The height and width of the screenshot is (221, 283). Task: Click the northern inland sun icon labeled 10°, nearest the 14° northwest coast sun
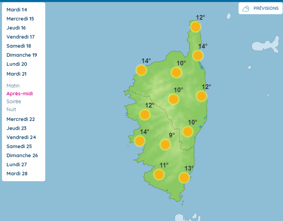[x=176, y=72]
